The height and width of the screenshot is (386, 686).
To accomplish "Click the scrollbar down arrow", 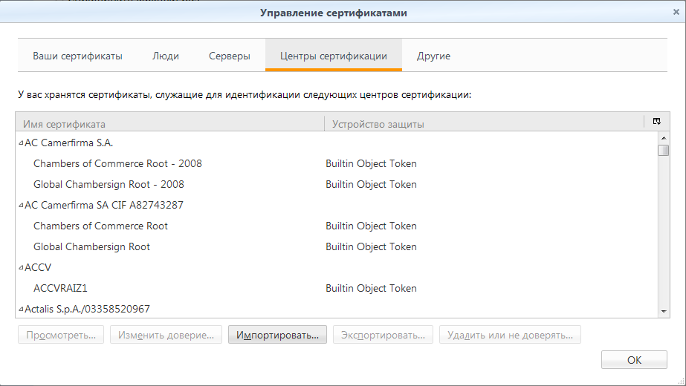I will [664, 312].
